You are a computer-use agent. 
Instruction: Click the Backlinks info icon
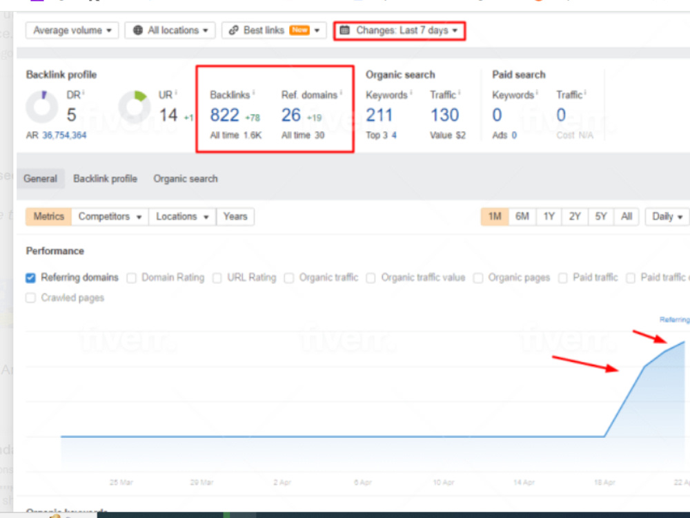pos(253,93)
